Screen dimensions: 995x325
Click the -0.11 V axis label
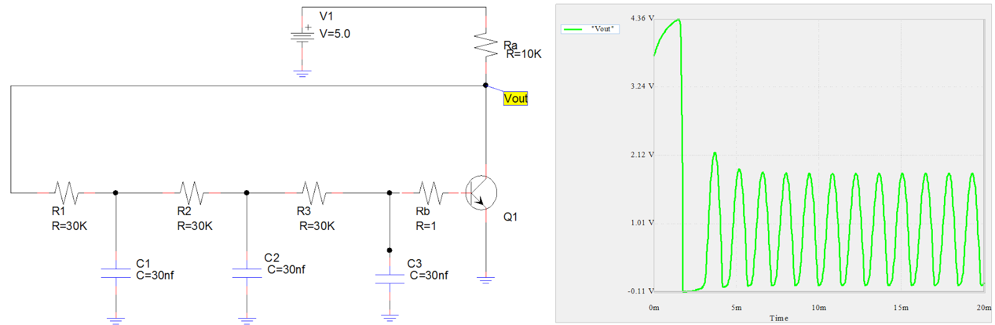tap(641, 291)
